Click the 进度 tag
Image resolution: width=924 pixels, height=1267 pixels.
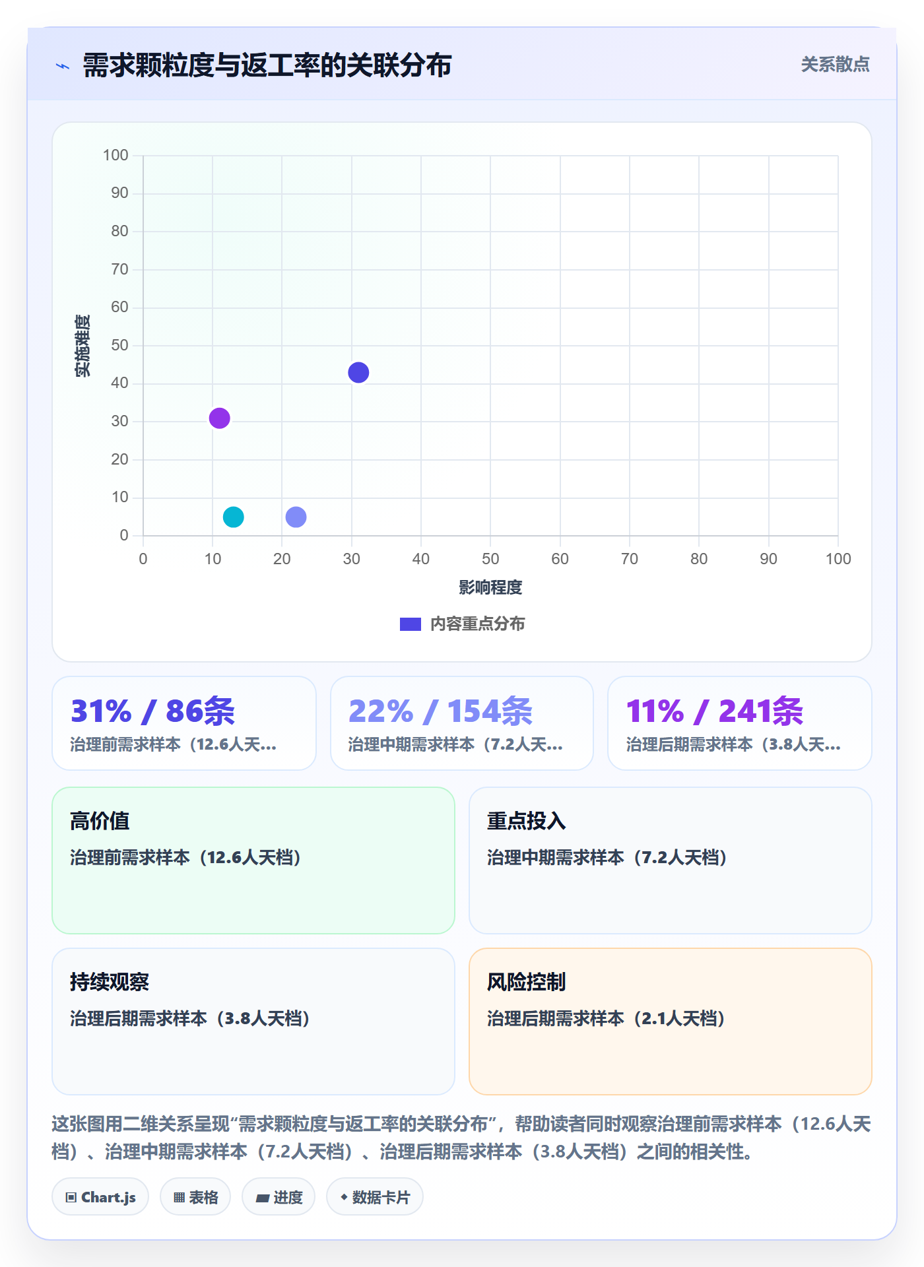tap(279, 1197)
